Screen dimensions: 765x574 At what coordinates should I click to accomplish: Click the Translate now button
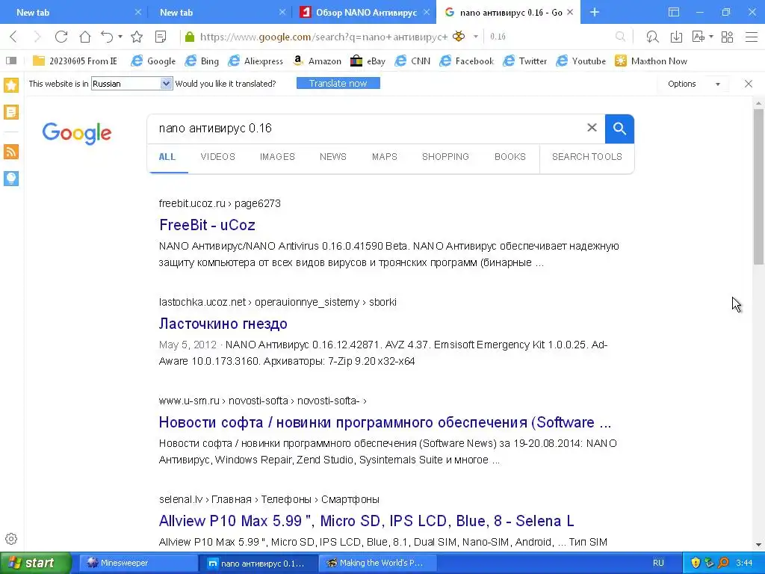pos(338,84)
